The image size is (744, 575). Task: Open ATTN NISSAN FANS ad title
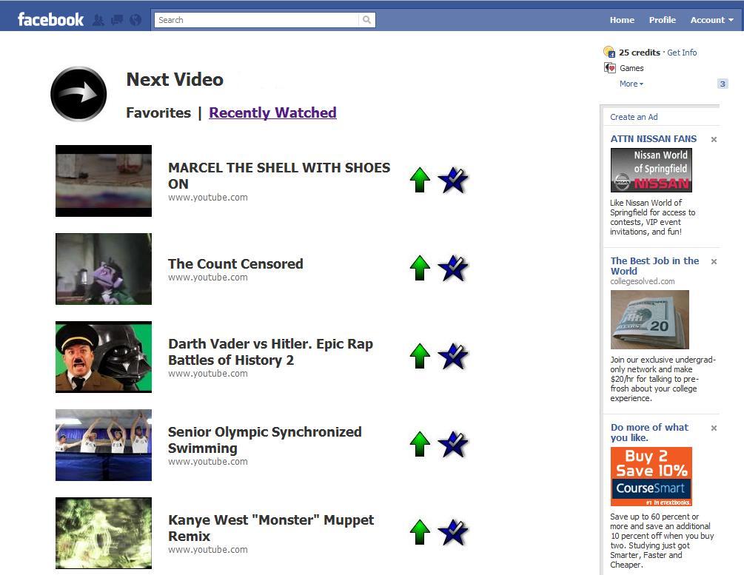[654, 138]
